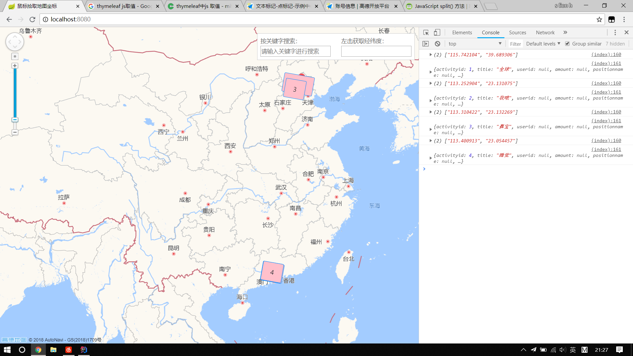Viewport: 633px width, 356px height.
Task: Expand the activityid 1 console object
Action: [431, 72]
